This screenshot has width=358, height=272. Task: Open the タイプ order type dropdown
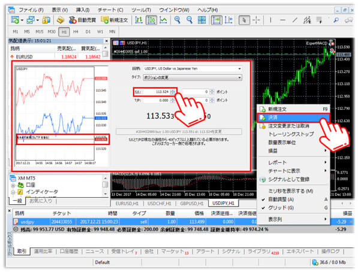point(192,77)
